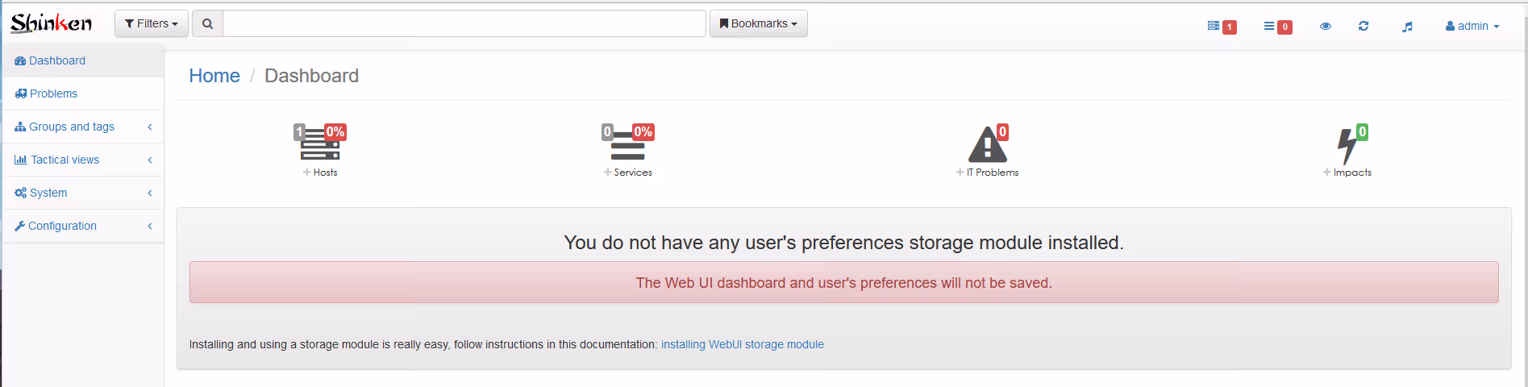Click into the search input field
Screen dimensions: 1528x387
pos(464,23)
